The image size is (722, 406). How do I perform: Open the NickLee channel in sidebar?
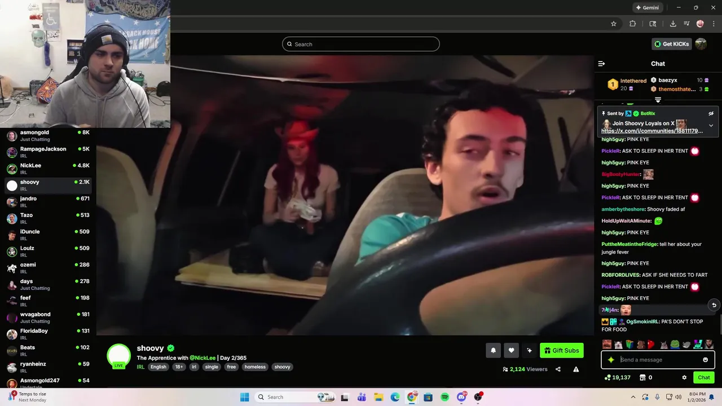pyautogui.click(x=48, y=168)
